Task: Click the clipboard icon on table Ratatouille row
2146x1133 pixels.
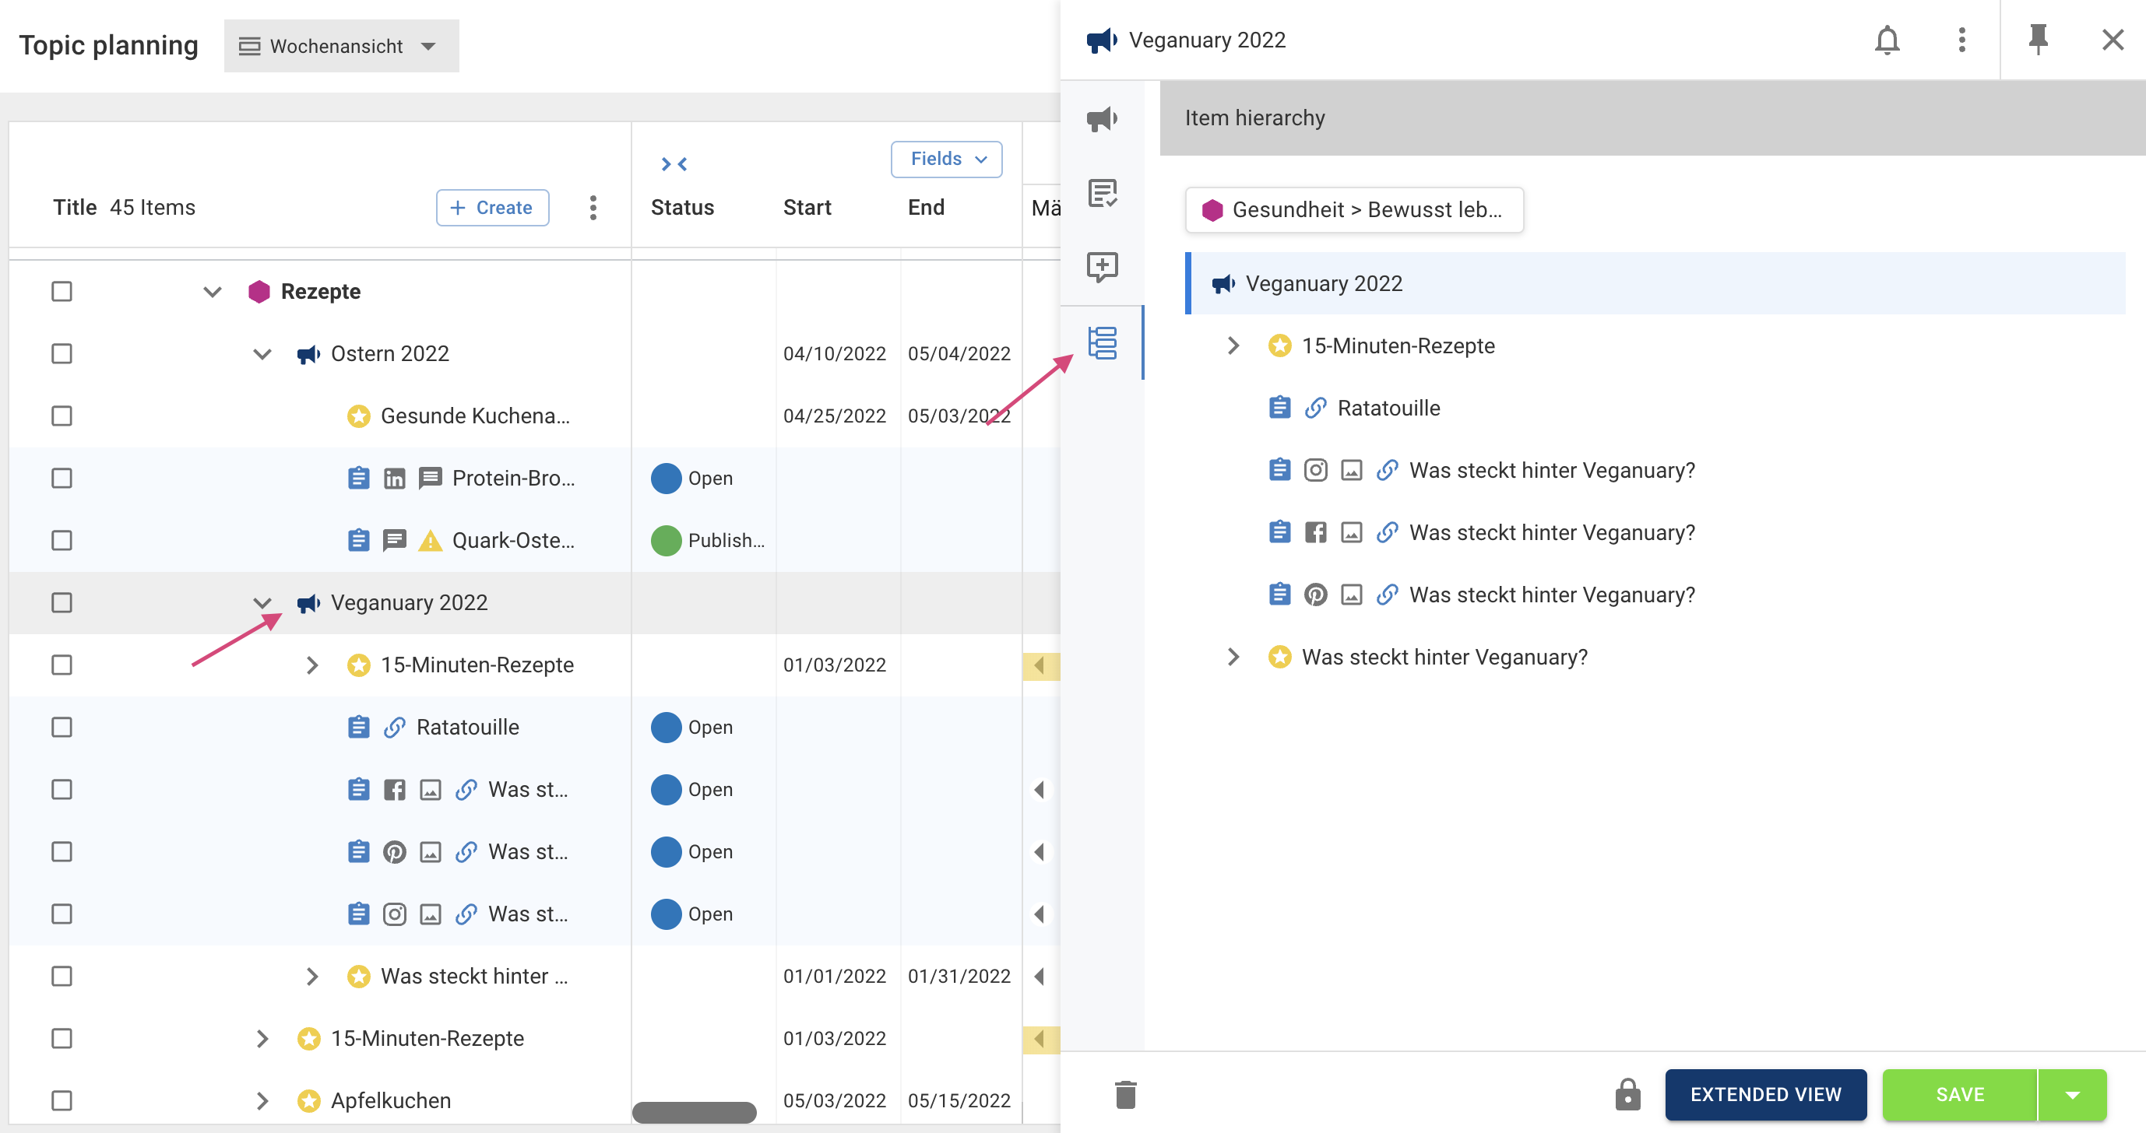Action: pyautogui.click(x=358, y=728)
